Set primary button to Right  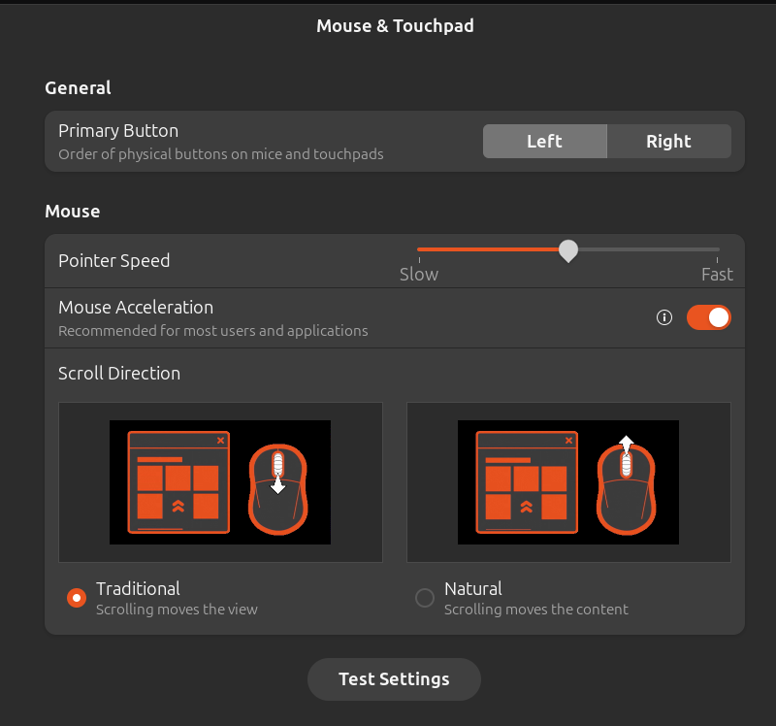(x=669, y=141)
